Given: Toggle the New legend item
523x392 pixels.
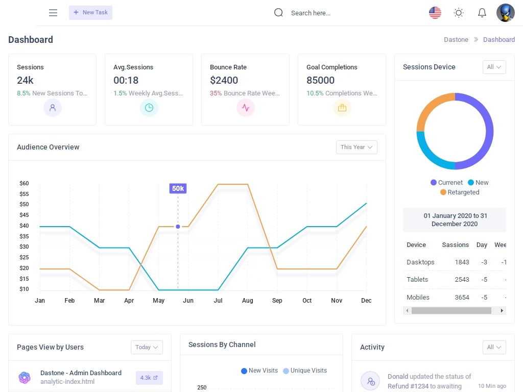Looking at the screenshot, I should [478, 182].
